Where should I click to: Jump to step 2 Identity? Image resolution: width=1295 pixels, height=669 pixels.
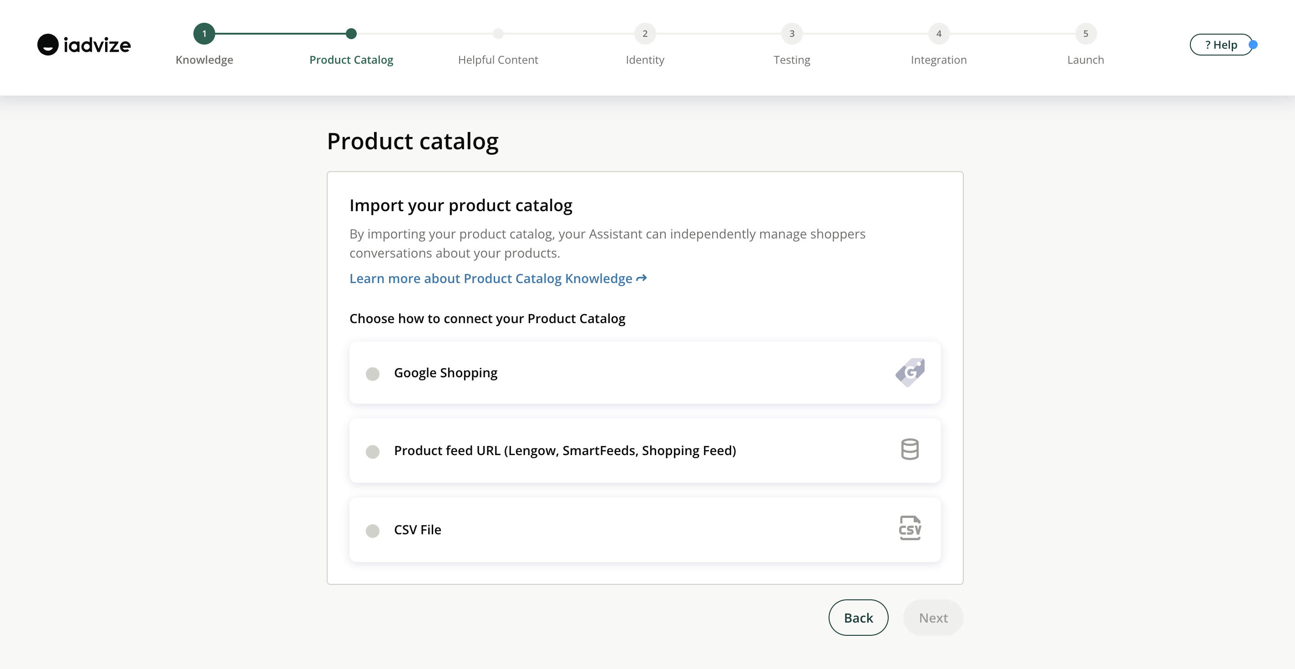(644, 34)
